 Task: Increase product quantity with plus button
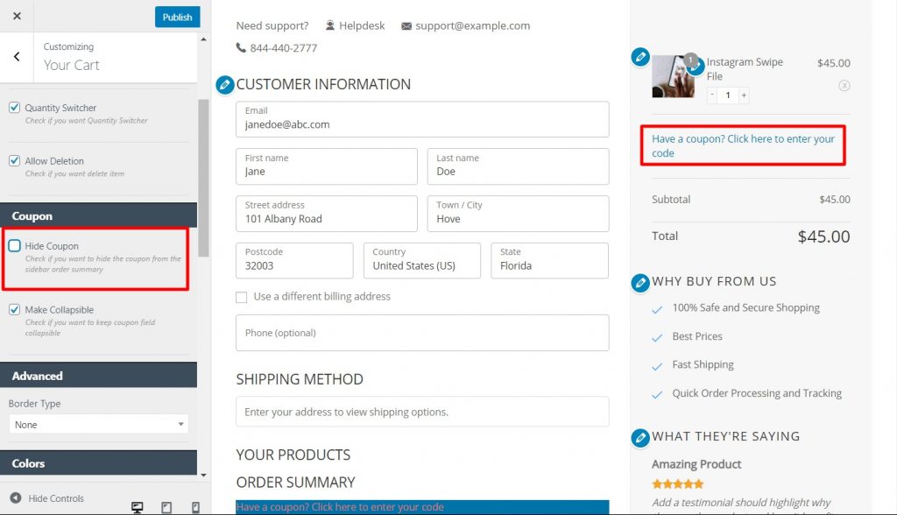(744, 95)
